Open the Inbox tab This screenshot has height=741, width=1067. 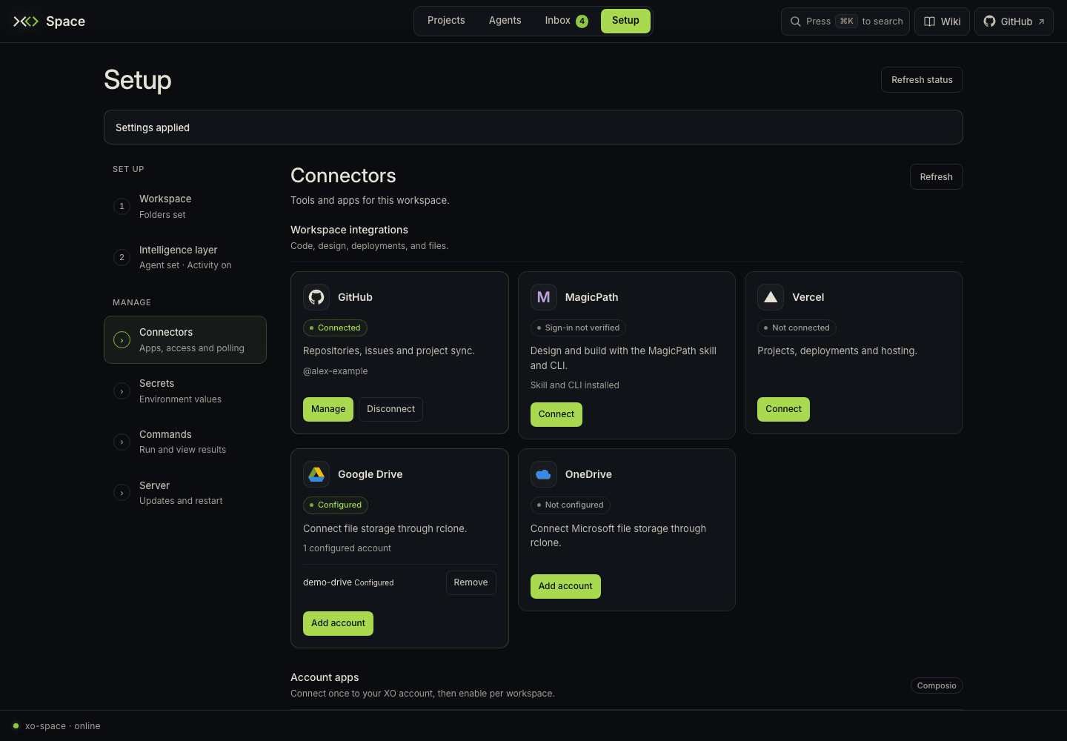566,21
